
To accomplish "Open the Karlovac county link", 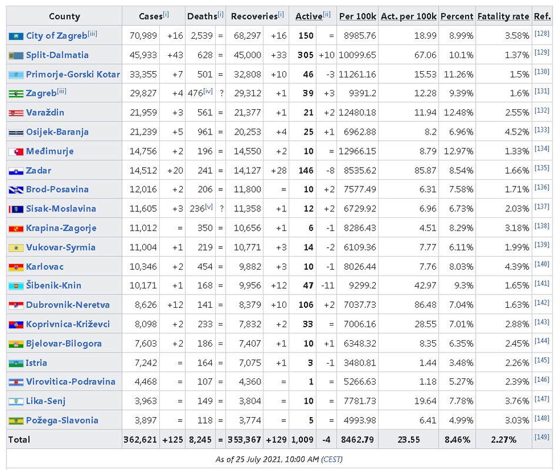I will (x=45, y=267).
